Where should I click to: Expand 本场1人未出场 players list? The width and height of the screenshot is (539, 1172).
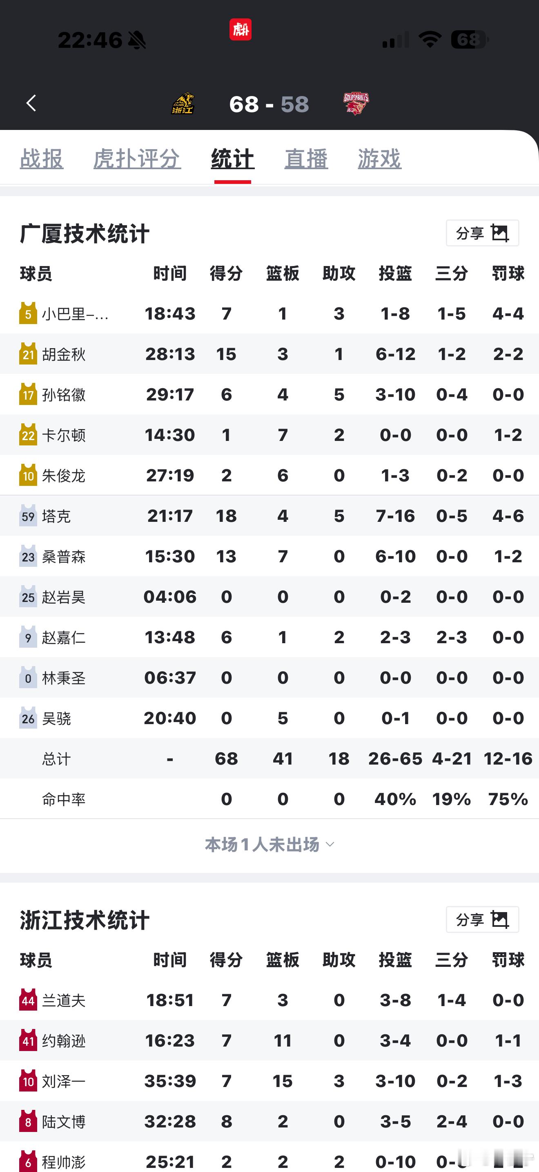(x=269, y=844)
